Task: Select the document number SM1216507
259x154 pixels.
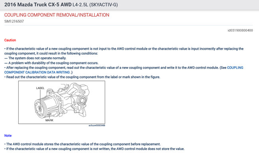Action: tap(14, 21)
